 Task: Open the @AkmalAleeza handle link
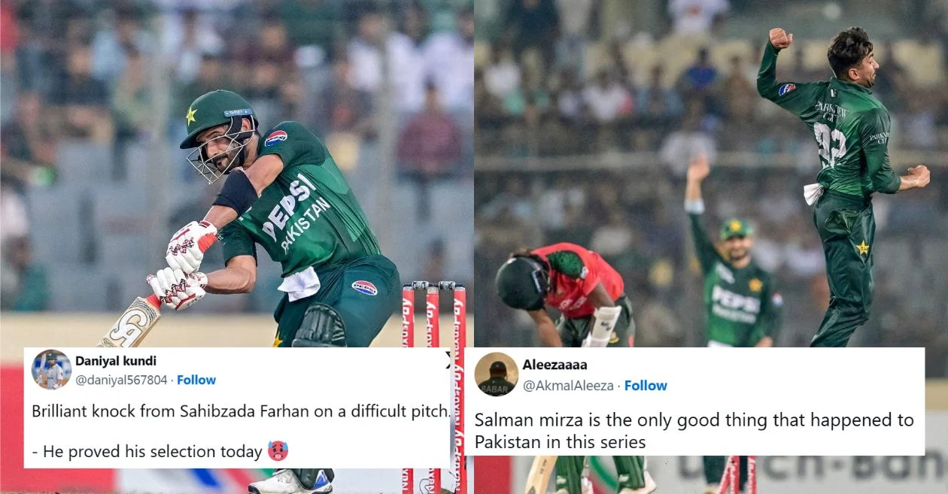pos(568,385)
